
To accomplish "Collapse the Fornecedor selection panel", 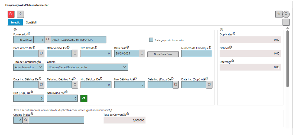I will click(x=15, y=30).
